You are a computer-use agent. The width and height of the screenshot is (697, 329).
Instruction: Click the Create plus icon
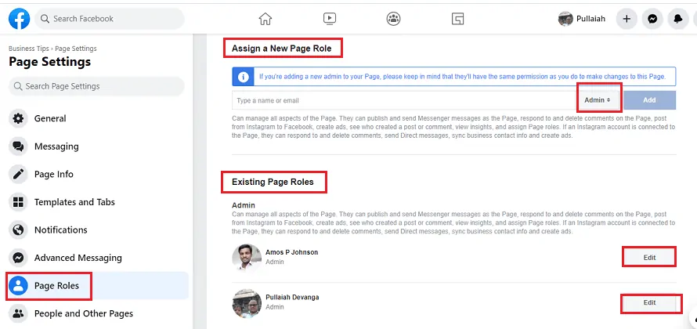point(627,19)
